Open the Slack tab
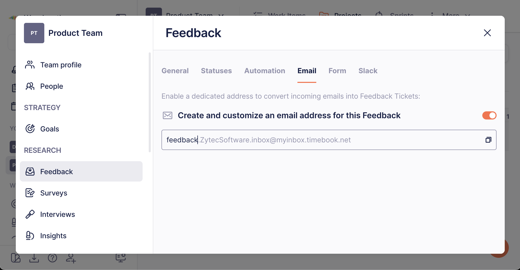 tap(368, 71)
